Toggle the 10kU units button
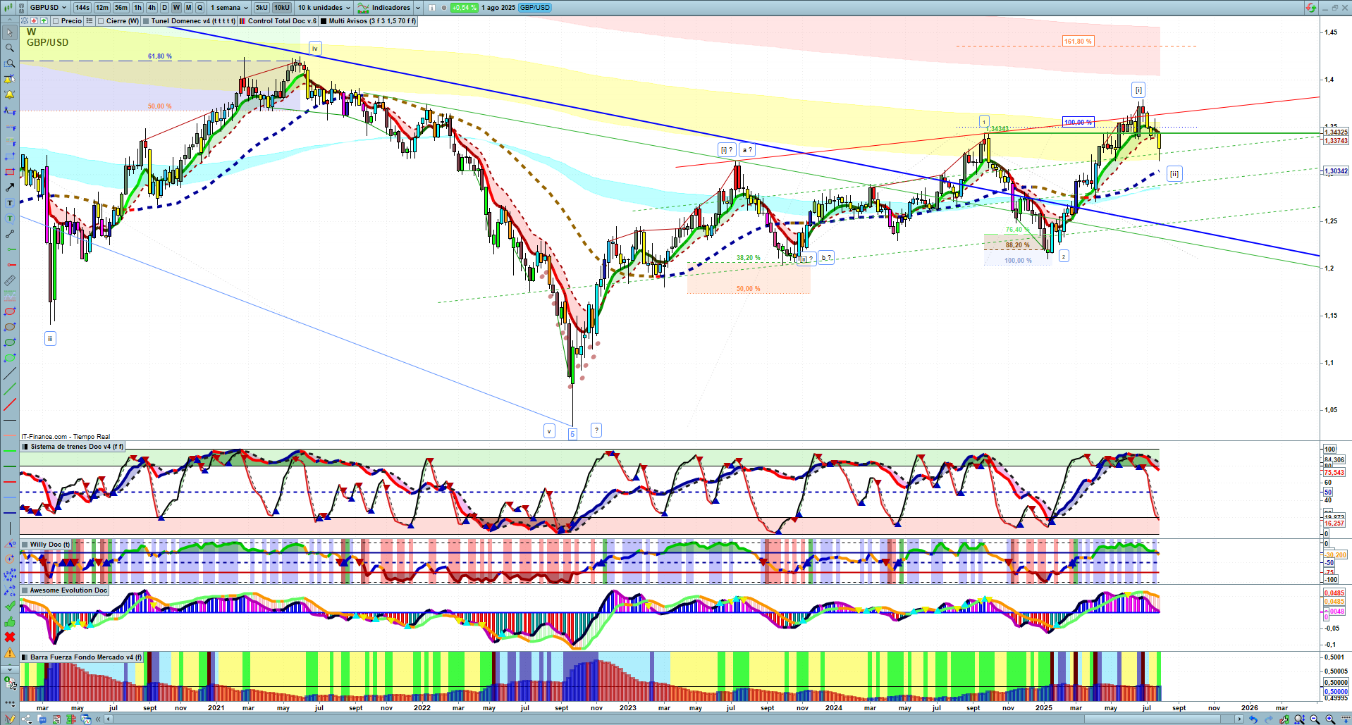Viewport: 1352px width, 725px height. [281, 8]
